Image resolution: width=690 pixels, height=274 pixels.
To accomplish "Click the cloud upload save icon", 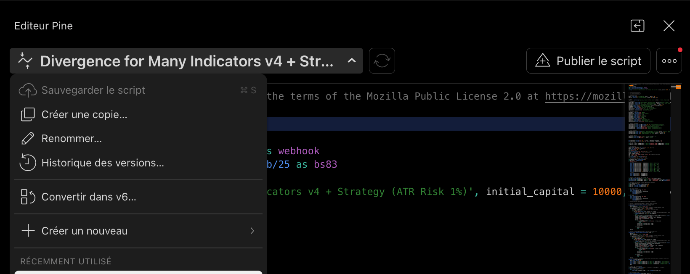I will 28,90.
